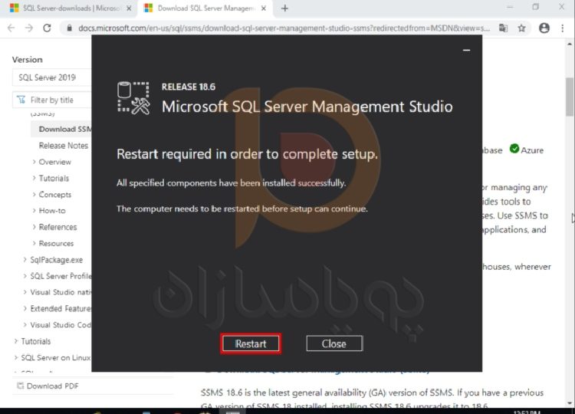The width and height of the screenshot is (575, 414).
Task: Expand the Tutorials section under SSMS
Action: [34, 179]
